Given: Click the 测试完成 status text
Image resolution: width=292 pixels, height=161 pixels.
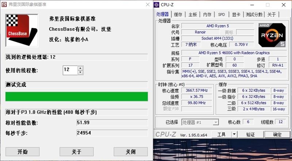Looking at the screenshot, I should click(x=16, y=85).
